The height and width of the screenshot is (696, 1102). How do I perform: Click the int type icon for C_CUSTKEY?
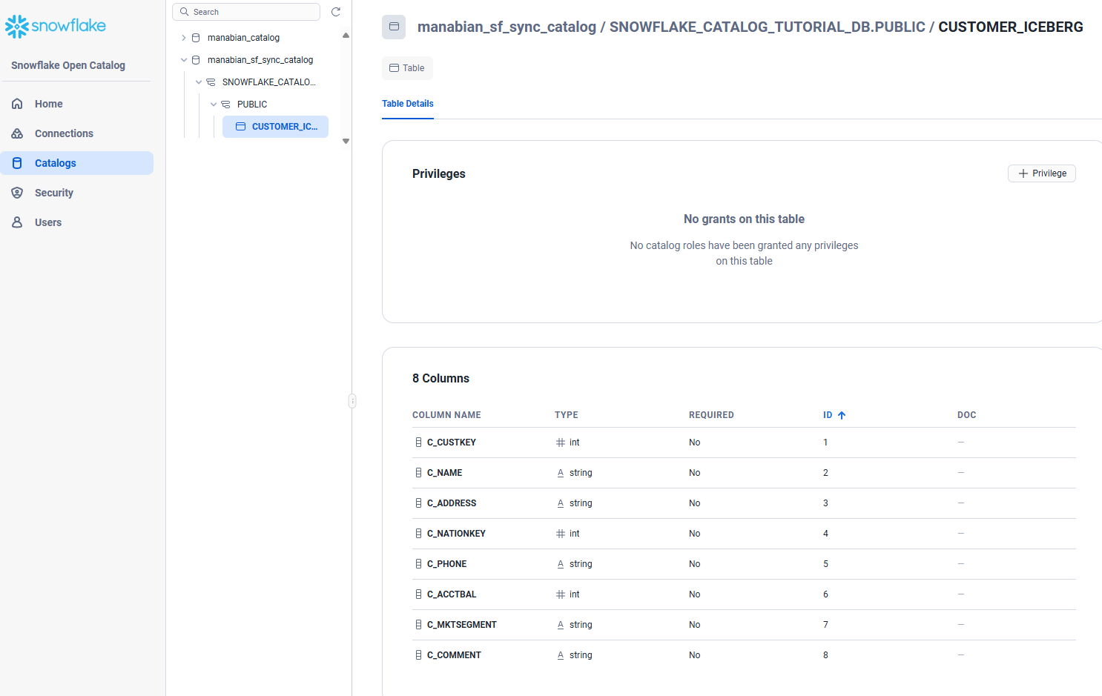click(x=561, y=443)
